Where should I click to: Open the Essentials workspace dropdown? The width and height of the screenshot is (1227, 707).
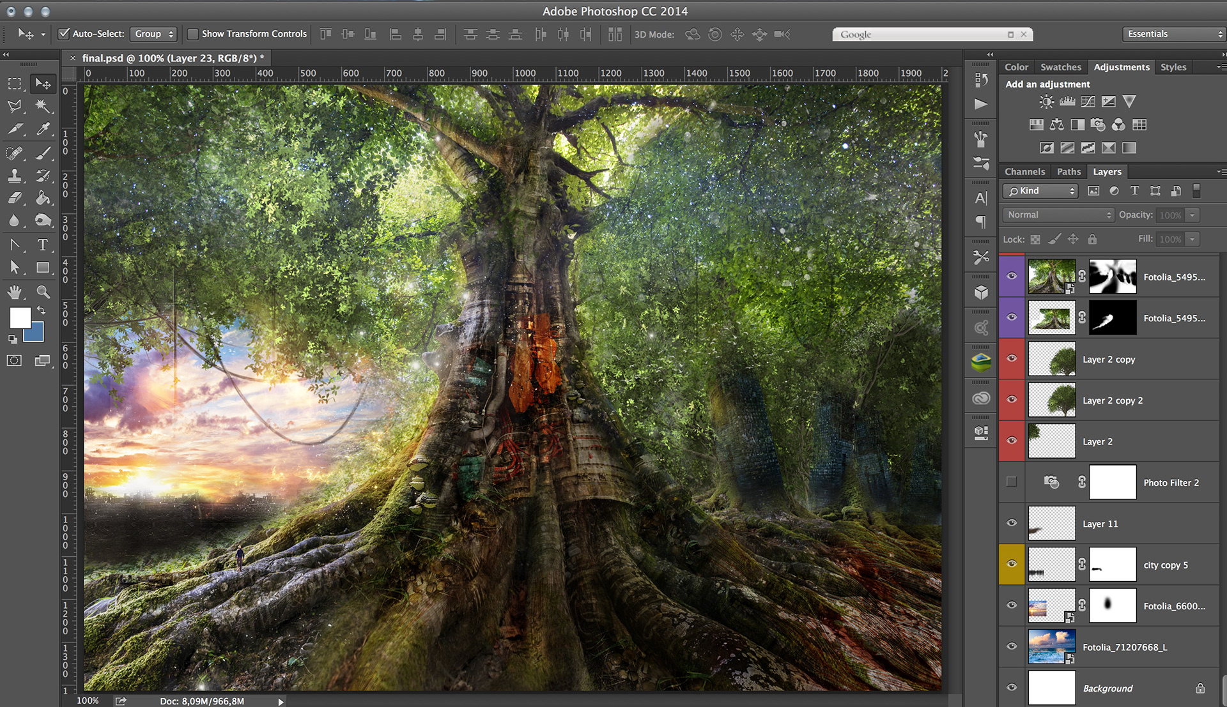[1173, 34]
